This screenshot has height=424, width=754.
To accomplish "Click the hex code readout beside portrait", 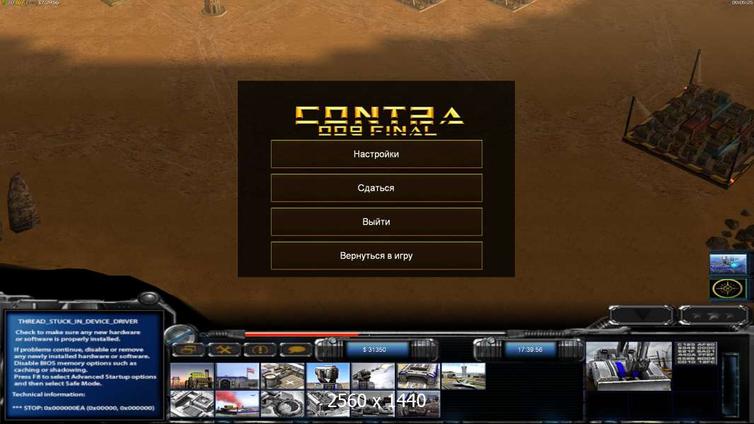I will pyautogui.click(x=696, y=353).
